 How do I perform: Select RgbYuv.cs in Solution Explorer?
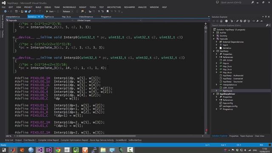click(227, 91)
